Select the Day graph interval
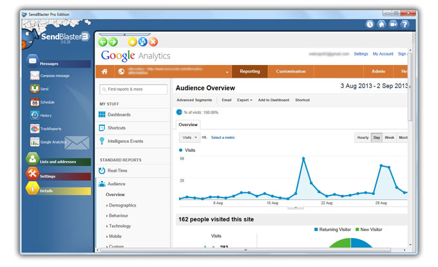This screenshot has height=267, width=438. coord(377,138)
